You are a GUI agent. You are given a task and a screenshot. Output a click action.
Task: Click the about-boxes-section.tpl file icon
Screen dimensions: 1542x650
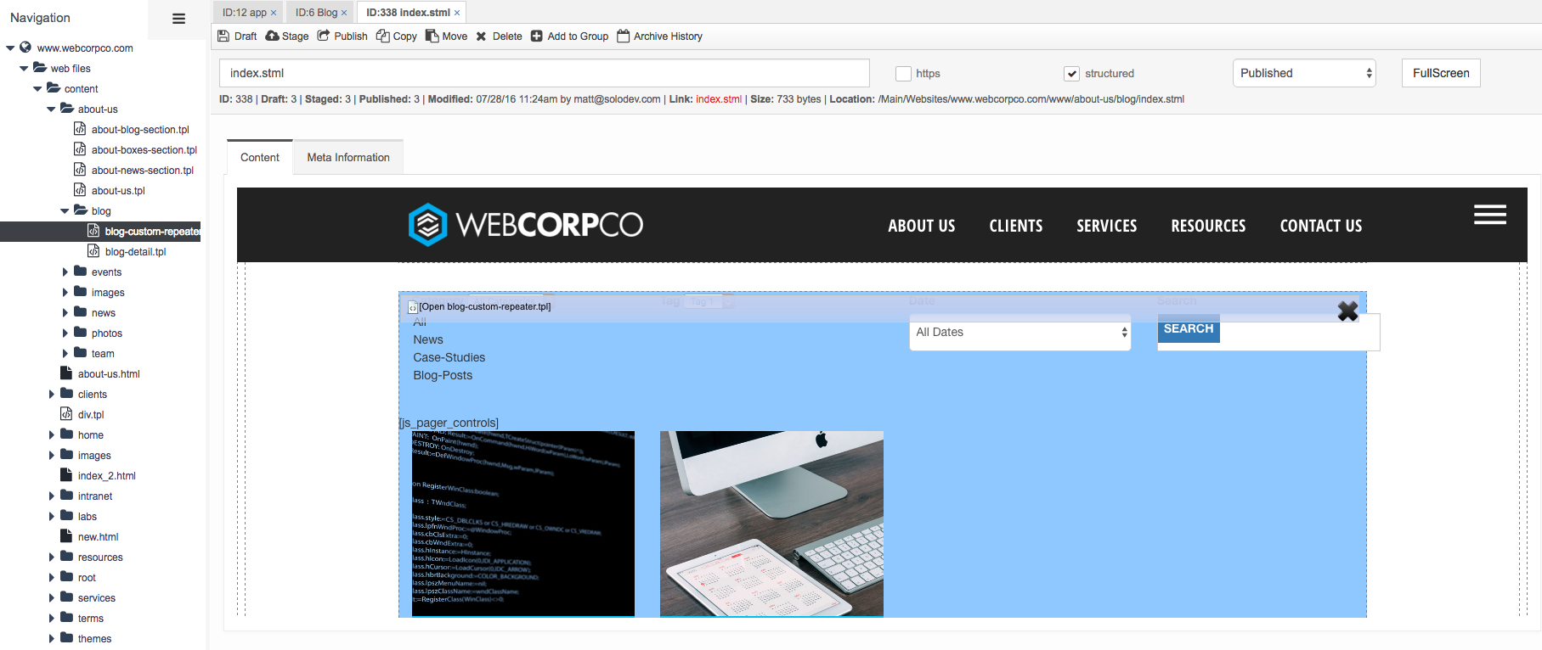coord(80,149)
